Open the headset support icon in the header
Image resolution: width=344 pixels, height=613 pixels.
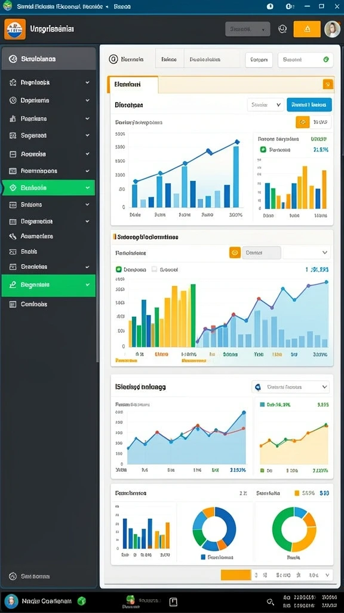tap(282, 29)
